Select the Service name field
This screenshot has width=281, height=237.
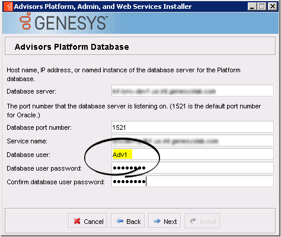(x=193, y=141)
